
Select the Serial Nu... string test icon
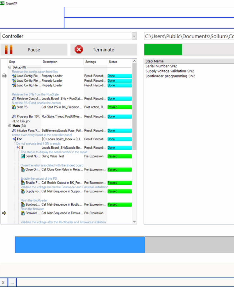[23, 156]
